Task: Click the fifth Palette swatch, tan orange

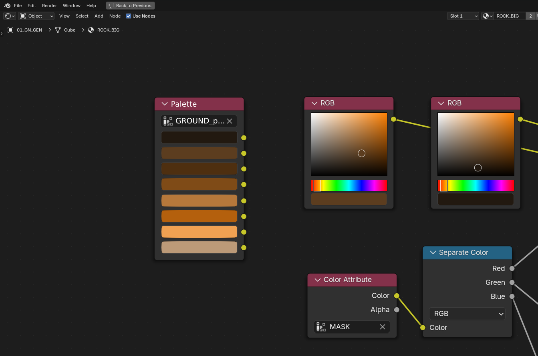Action: [199, 201]
